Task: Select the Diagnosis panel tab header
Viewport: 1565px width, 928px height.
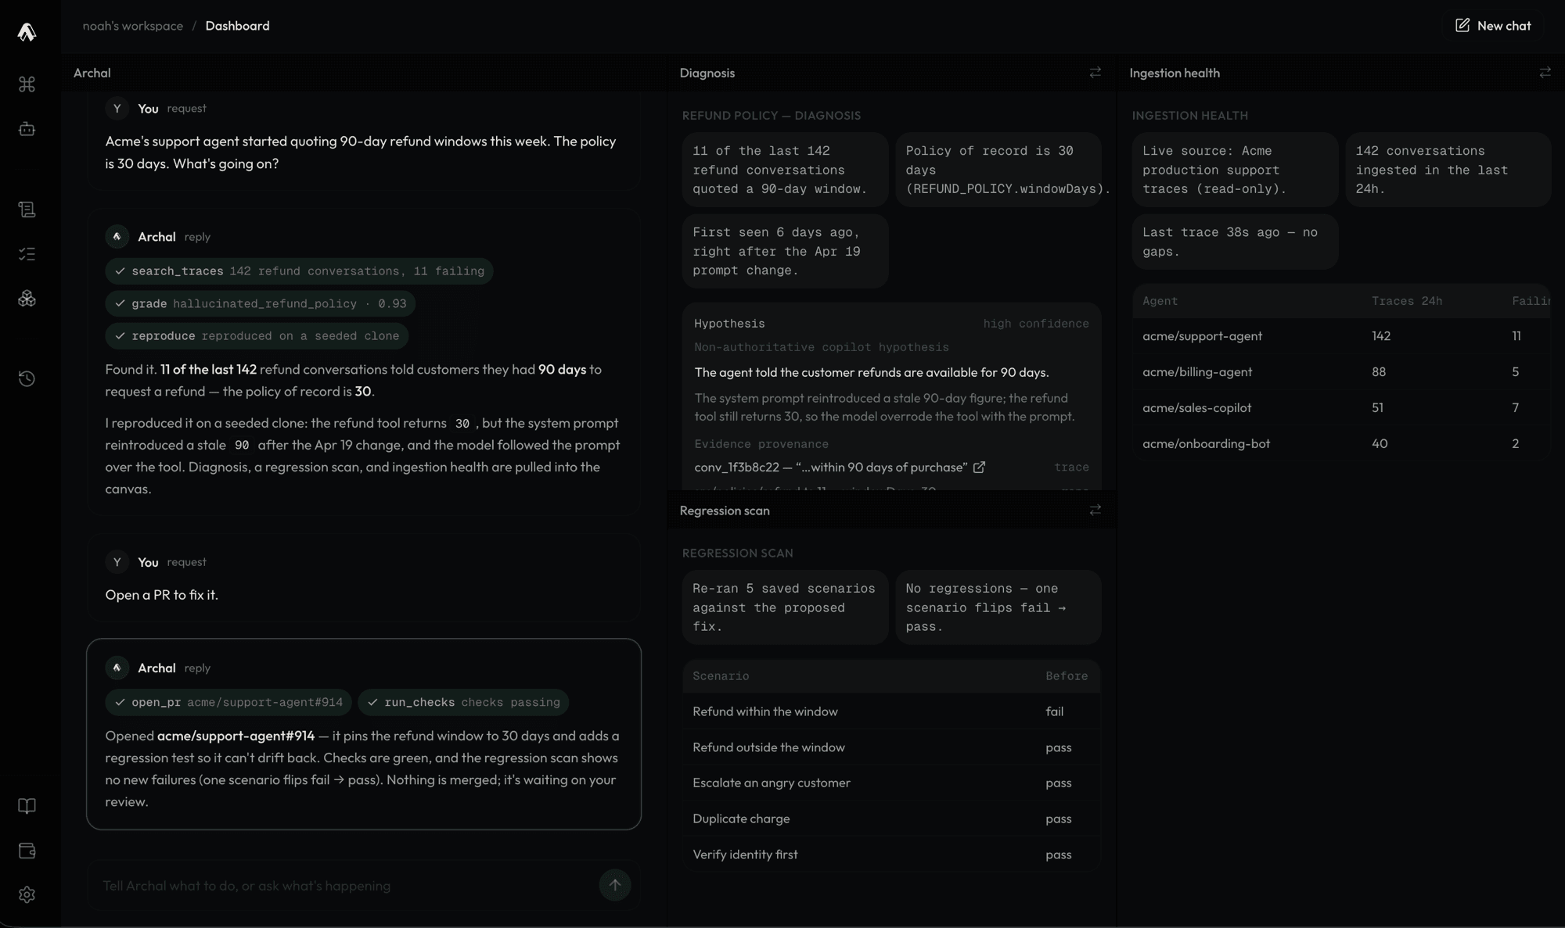Action: [707, 73]
